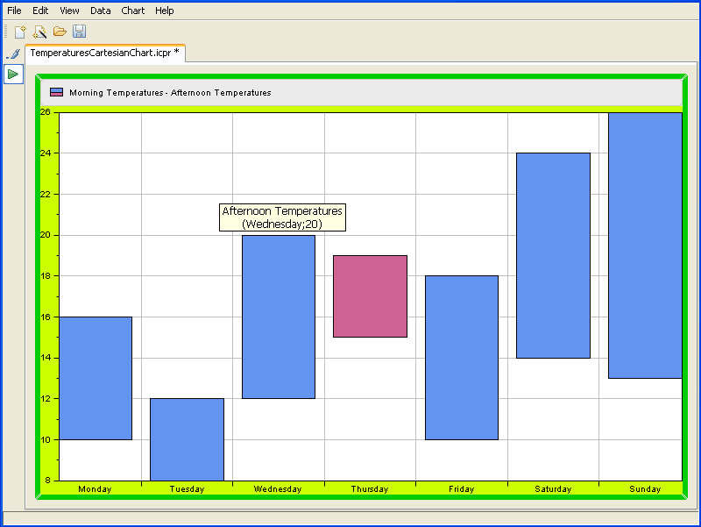Open the File menu
Screen dimensions: 701x527
click(x=14, y=11)
